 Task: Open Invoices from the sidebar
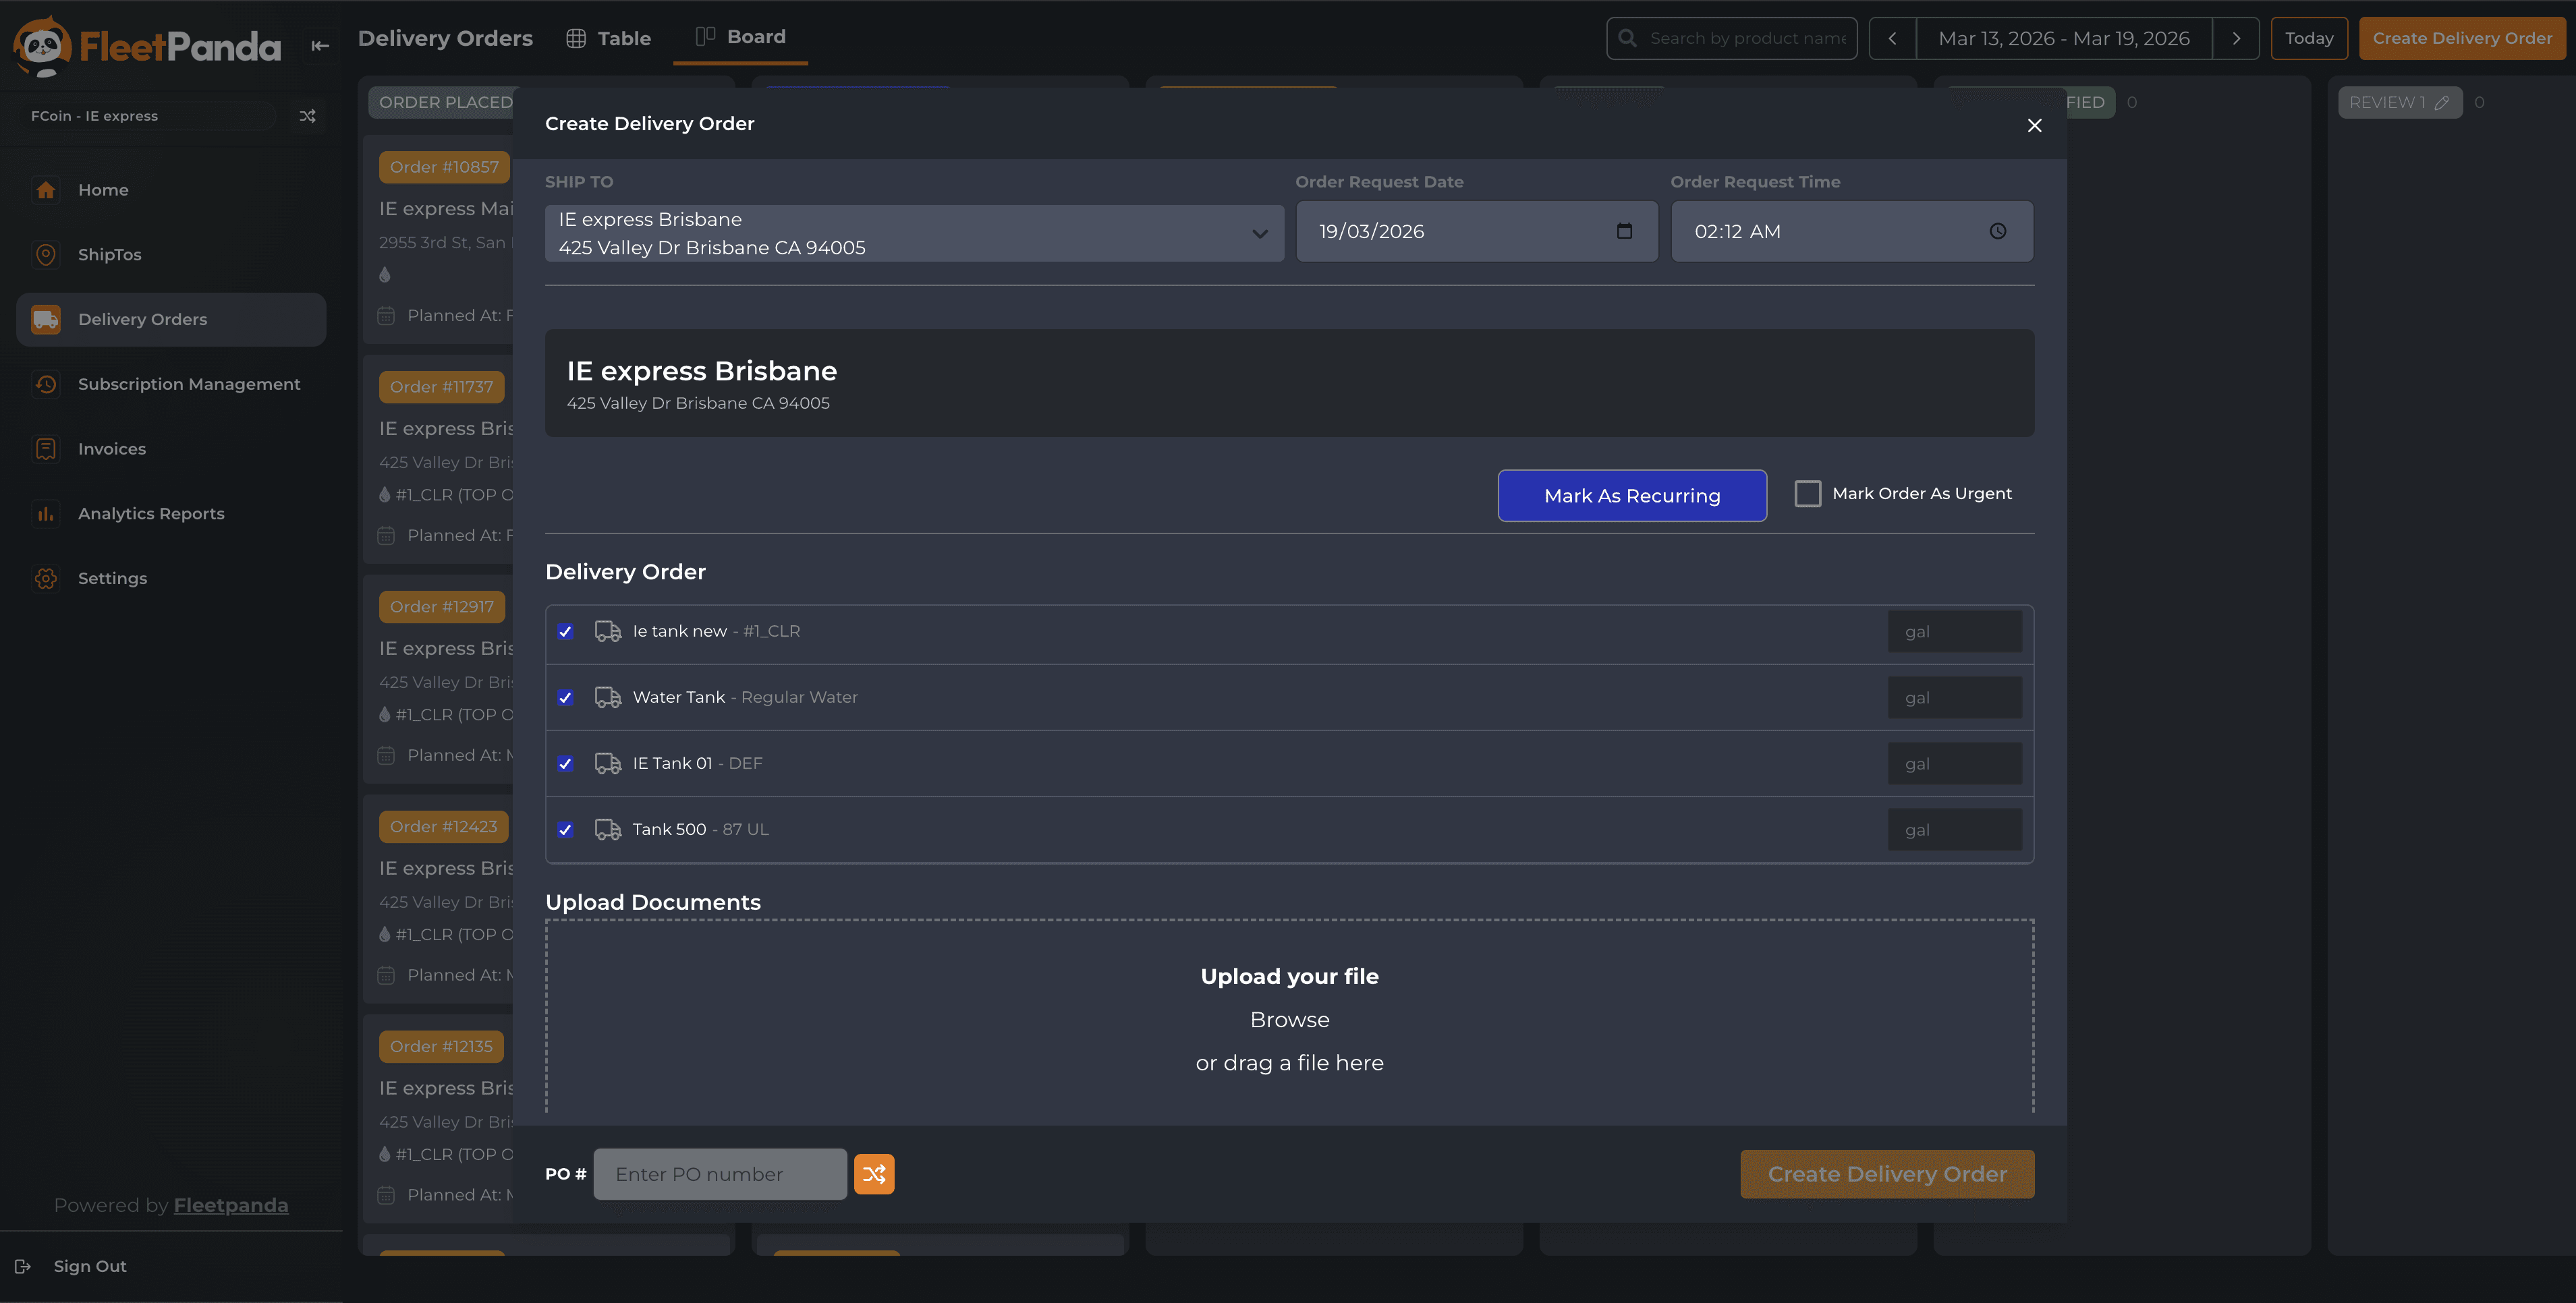click(x=111, y=448)
